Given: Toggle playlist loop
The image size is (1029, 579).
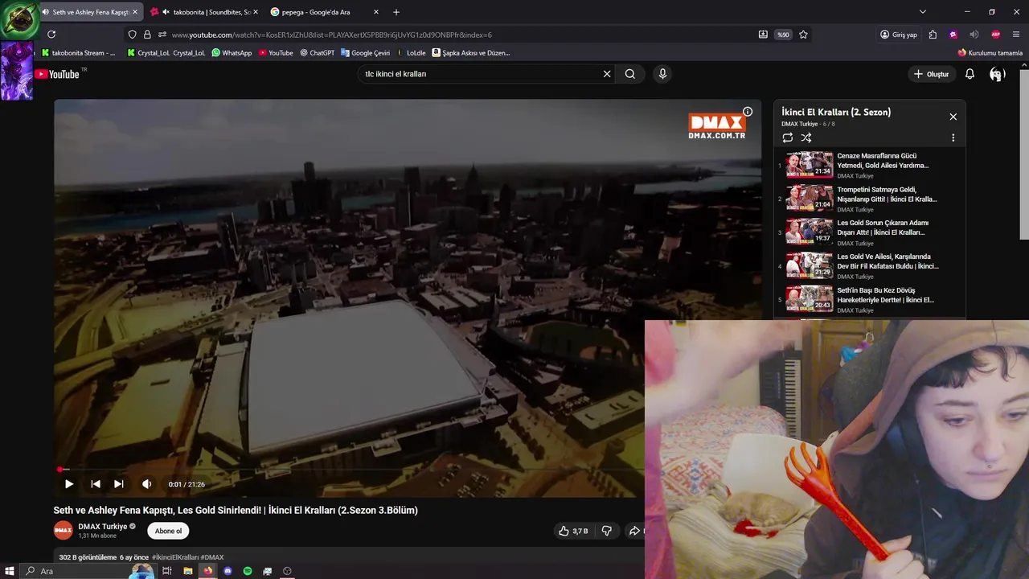Looking at the screenshot, I should (x=788, y=138).
